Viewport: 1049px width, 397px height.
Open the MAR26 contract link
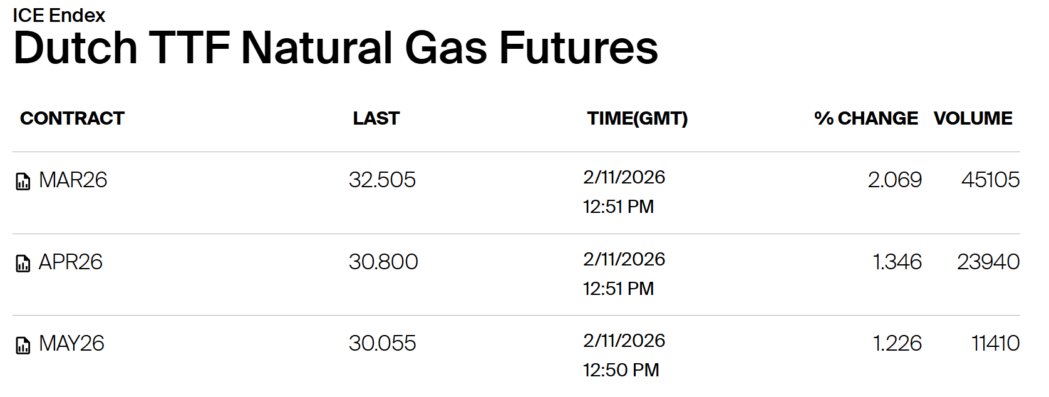[x=73, y=180]
